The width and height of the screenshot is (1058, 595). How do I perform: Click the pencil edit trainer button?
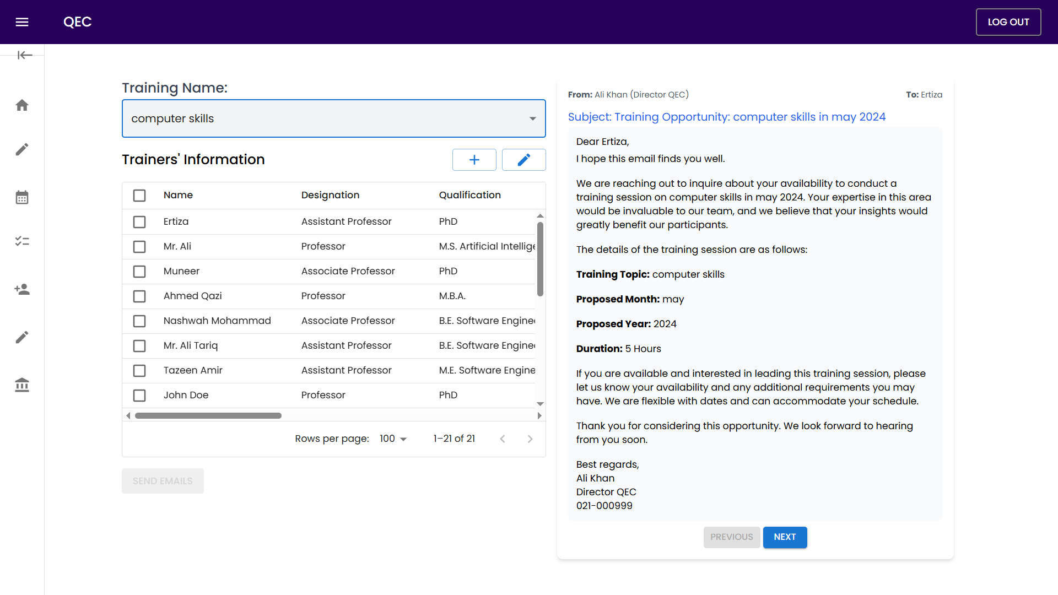pyautogui.click(x=523, y=160)
